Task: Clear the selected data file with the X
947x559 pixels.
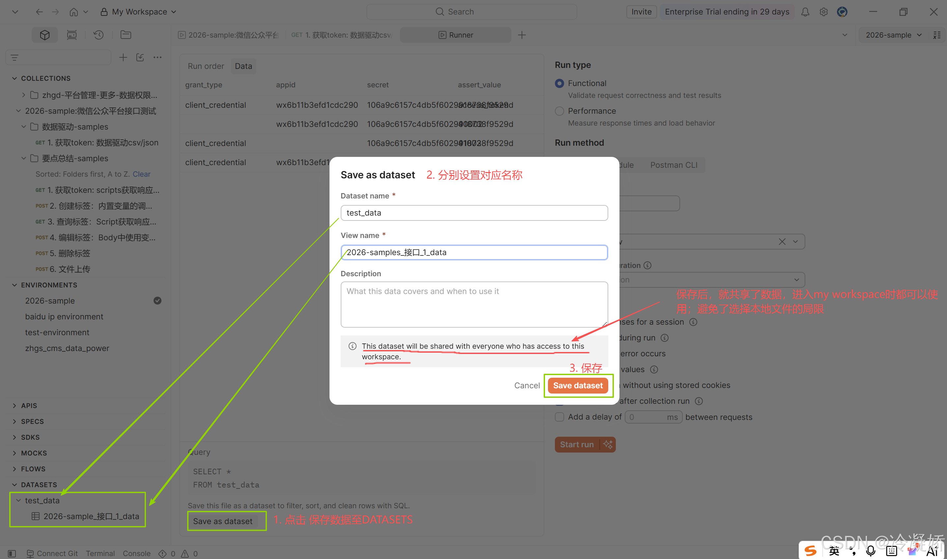Action: [782, 242]
